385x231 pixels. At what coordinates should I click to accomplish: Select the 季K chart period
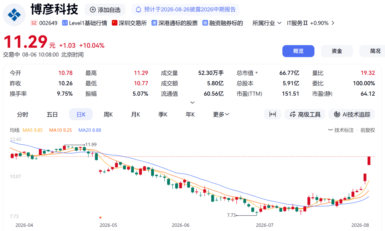point(163,114)
